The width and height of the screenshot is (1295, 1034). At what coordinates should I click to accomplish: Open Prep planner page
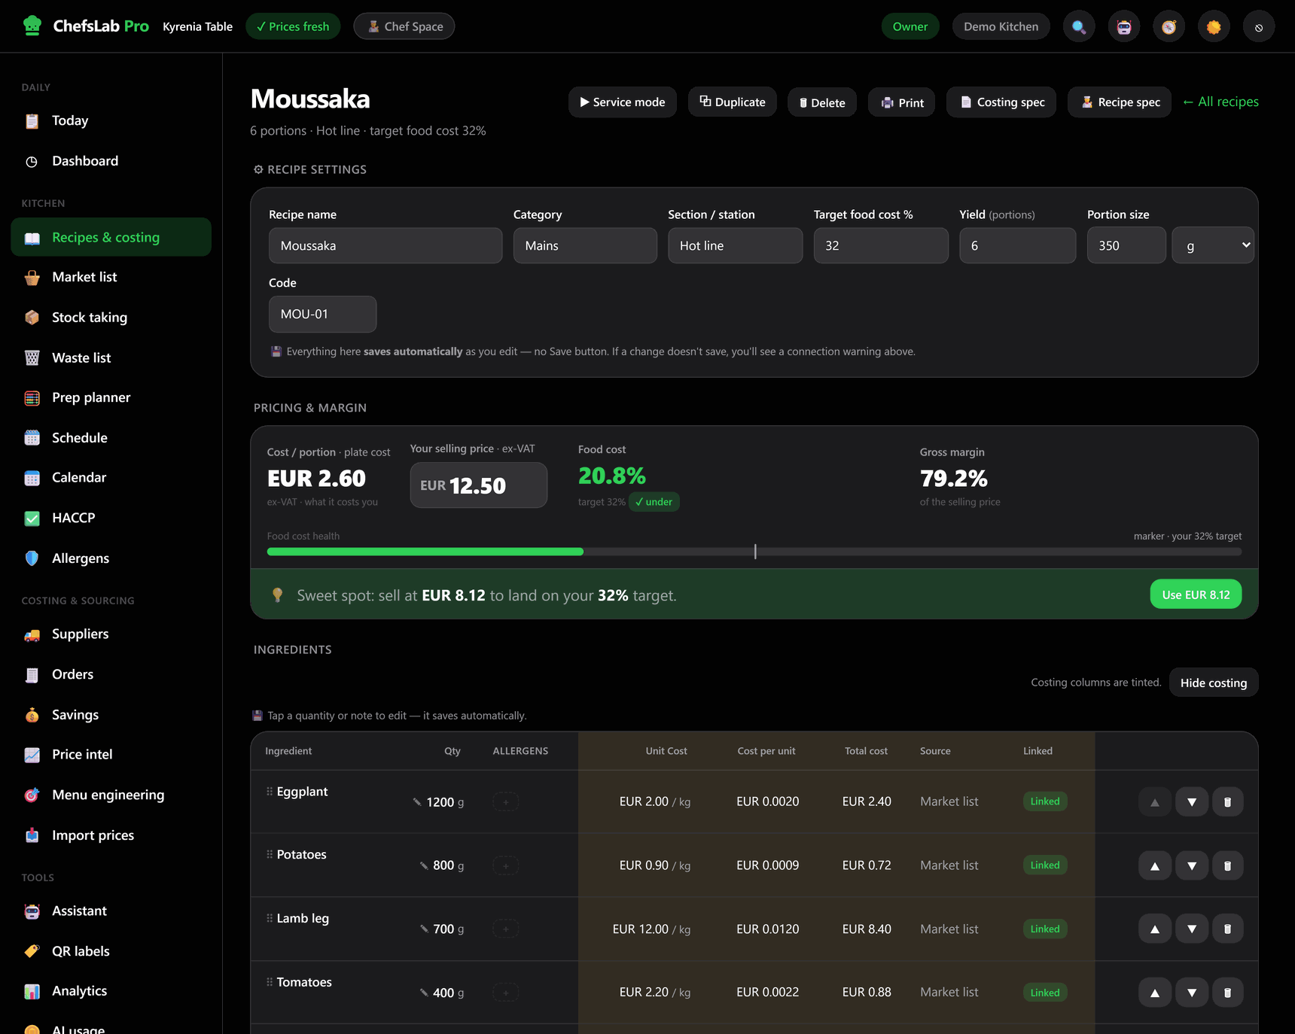(111, 397)
